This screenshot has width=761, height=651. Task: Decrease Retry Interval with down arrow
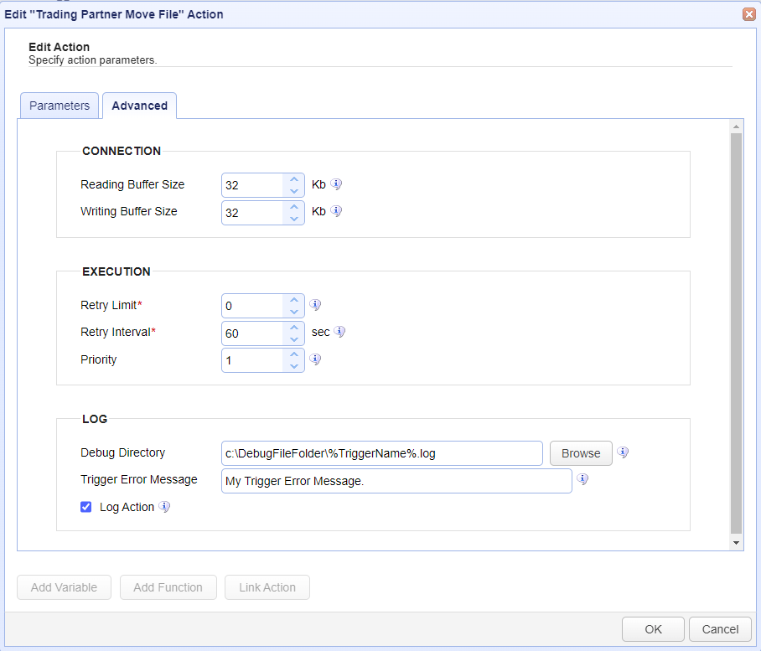click(x=293, y=338)
